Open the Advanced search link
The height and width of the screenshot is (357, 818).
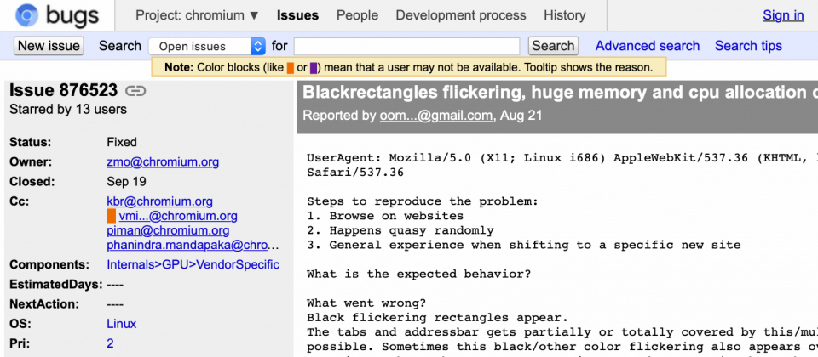648,46
